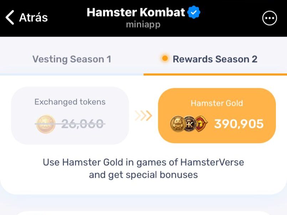Click the Exchanged tokens card
The width and height of the screenshot is (287, 215).
pos(70,114)
